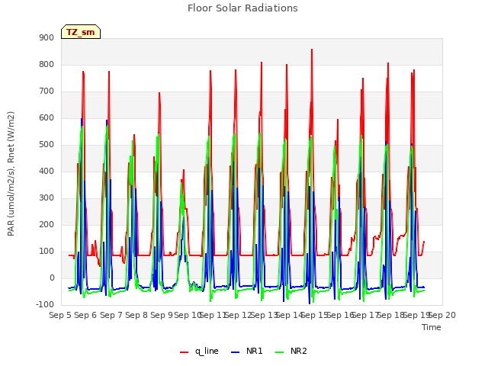Viewport: 488px width, 366px height.
Task: Click the 600 y-axis tick label
Action: pos(47,118)
